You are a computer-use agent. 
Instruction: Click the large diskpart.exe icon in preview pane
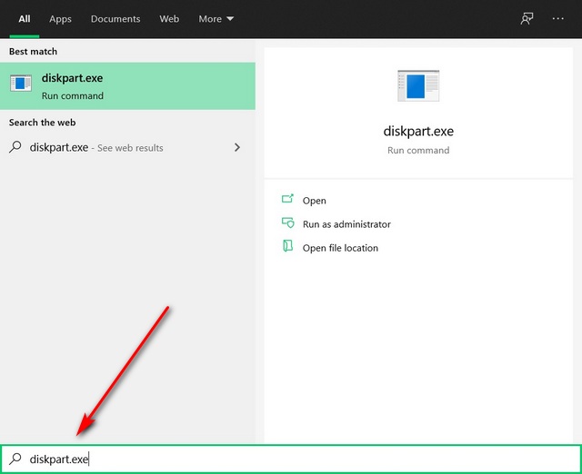point(418,84)
